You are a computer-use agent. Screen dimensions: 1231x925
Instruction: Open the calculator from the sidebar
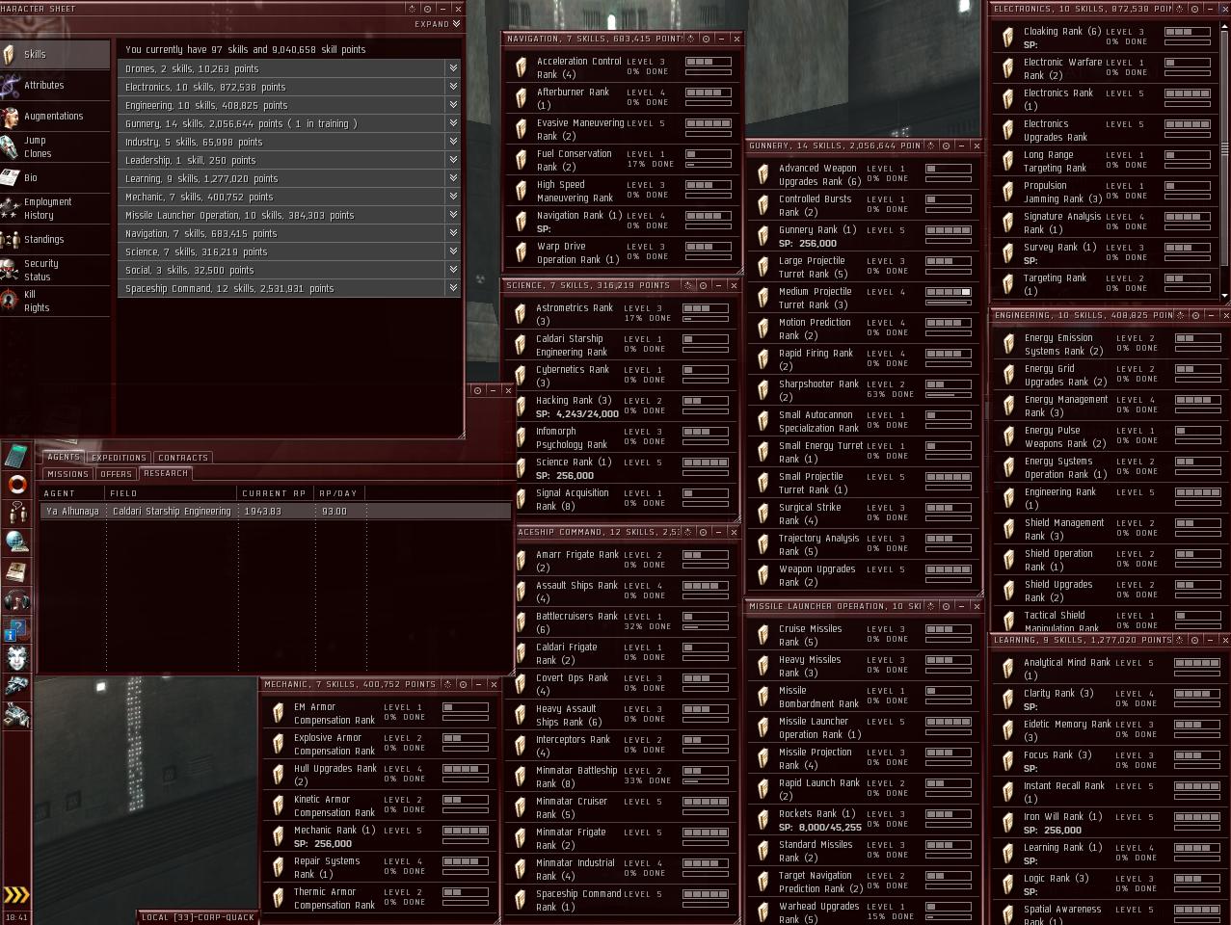tap(16, 455)
